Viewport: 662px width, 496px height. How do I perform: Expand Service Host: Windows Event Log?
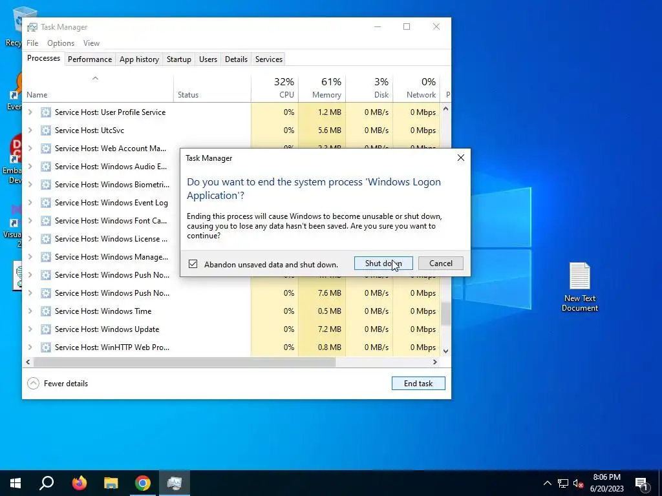30,203
